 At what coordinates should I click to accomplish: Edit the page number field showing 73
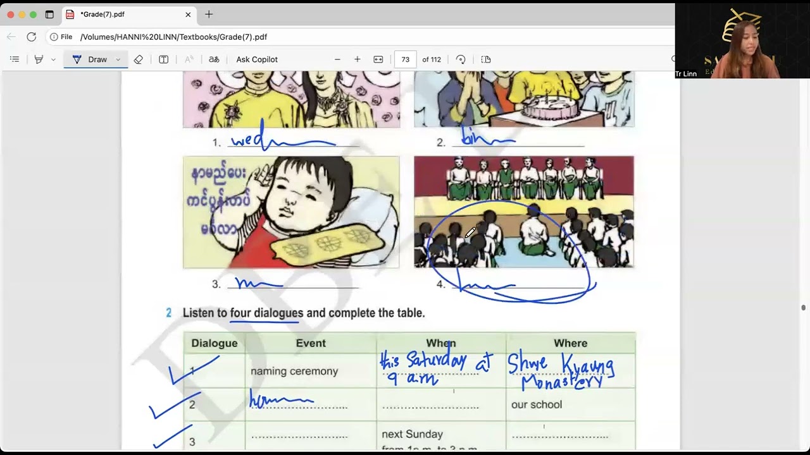coord(406,59)
